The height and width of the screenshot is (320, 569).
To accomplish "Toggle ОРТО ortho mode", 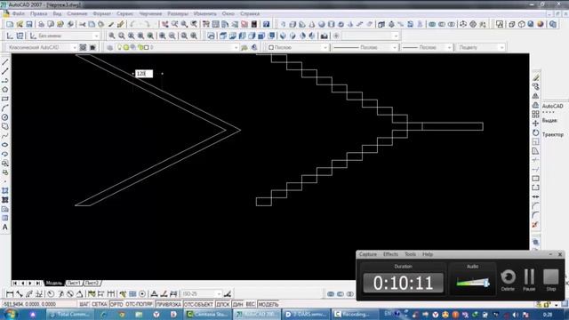I will (116, 304).
